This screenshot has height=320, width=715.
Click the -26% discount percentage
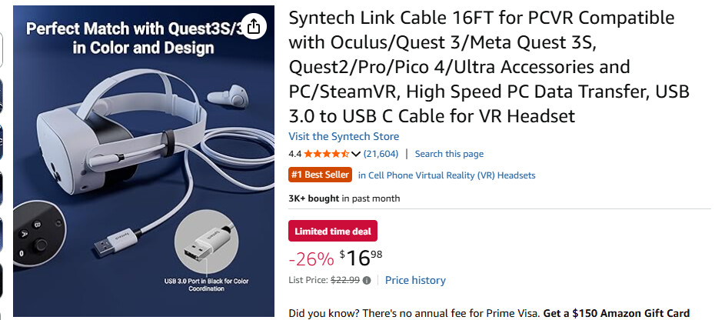click(x=311, y=259)
